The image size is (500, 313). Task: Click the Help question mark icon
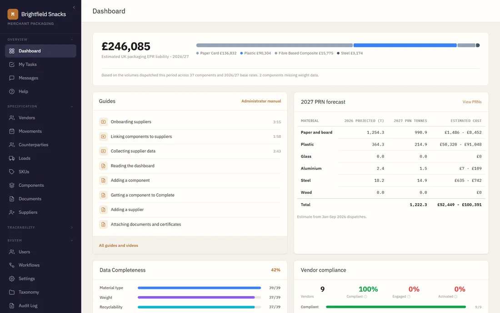coord(12,91)
